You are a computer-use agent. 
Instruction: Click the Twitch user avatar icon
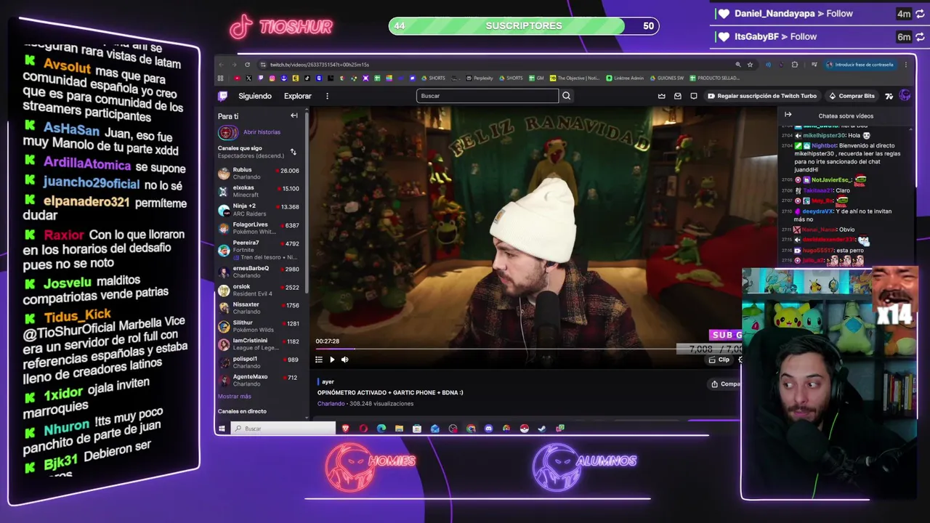coord(905,96)
